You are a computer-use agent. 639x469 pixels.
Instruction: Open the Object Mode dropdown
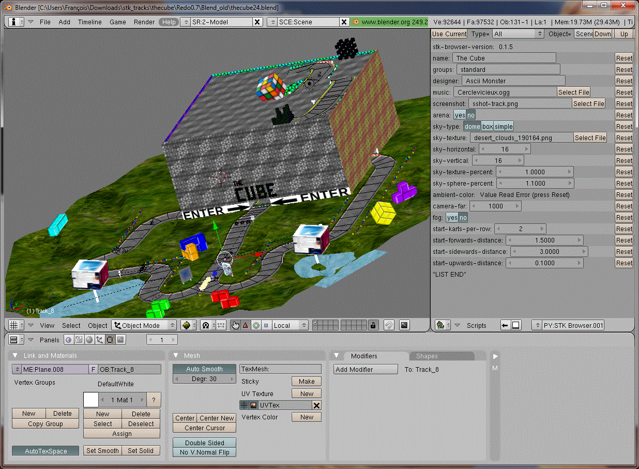coord(144,325)
